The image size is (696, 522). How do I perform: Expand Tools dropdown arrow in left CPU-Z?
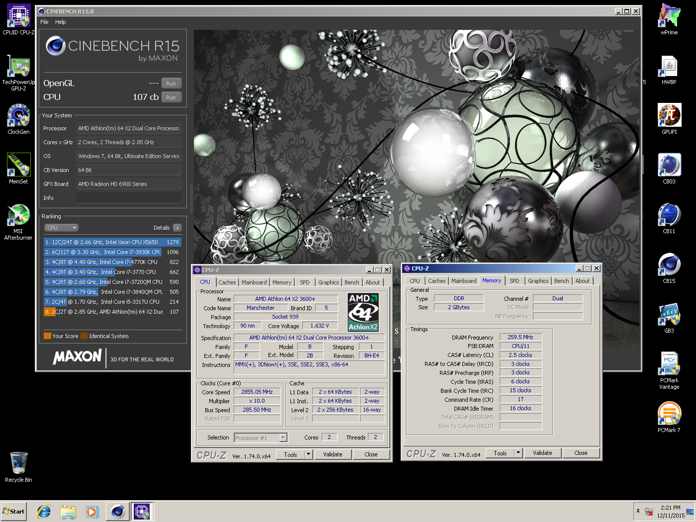coord(308,454)
